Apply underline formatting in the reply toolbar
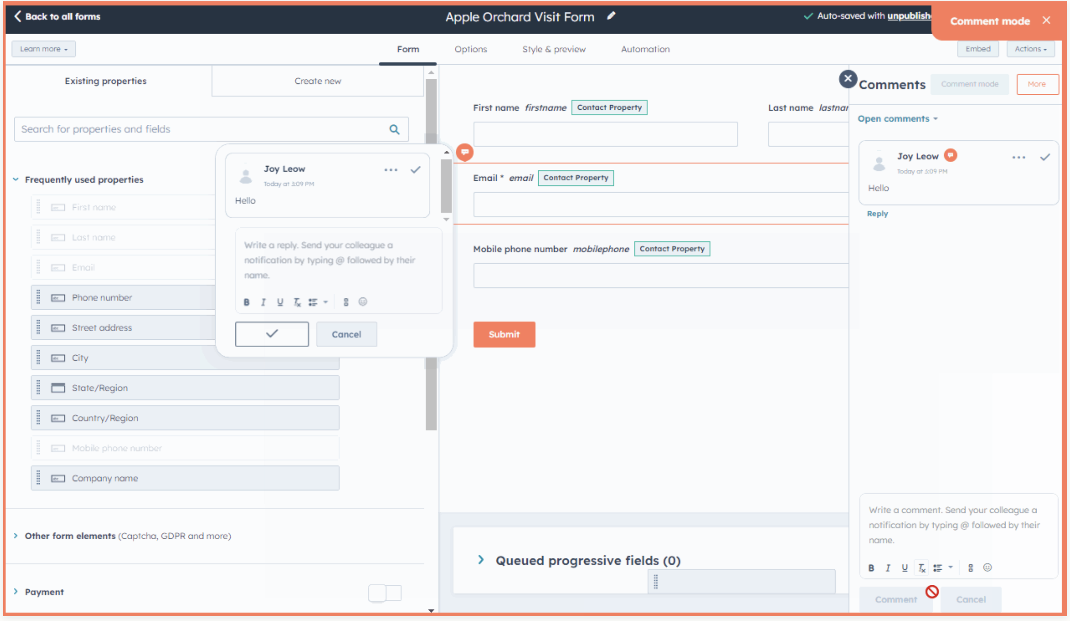The height and width of the screenshot is (621, 1070). 280,302
